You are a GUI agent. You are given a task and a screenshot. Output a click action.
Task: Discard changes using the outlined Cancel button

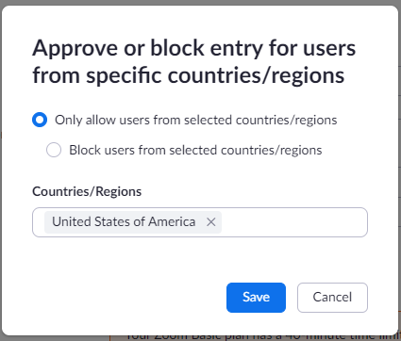[332, 298]
